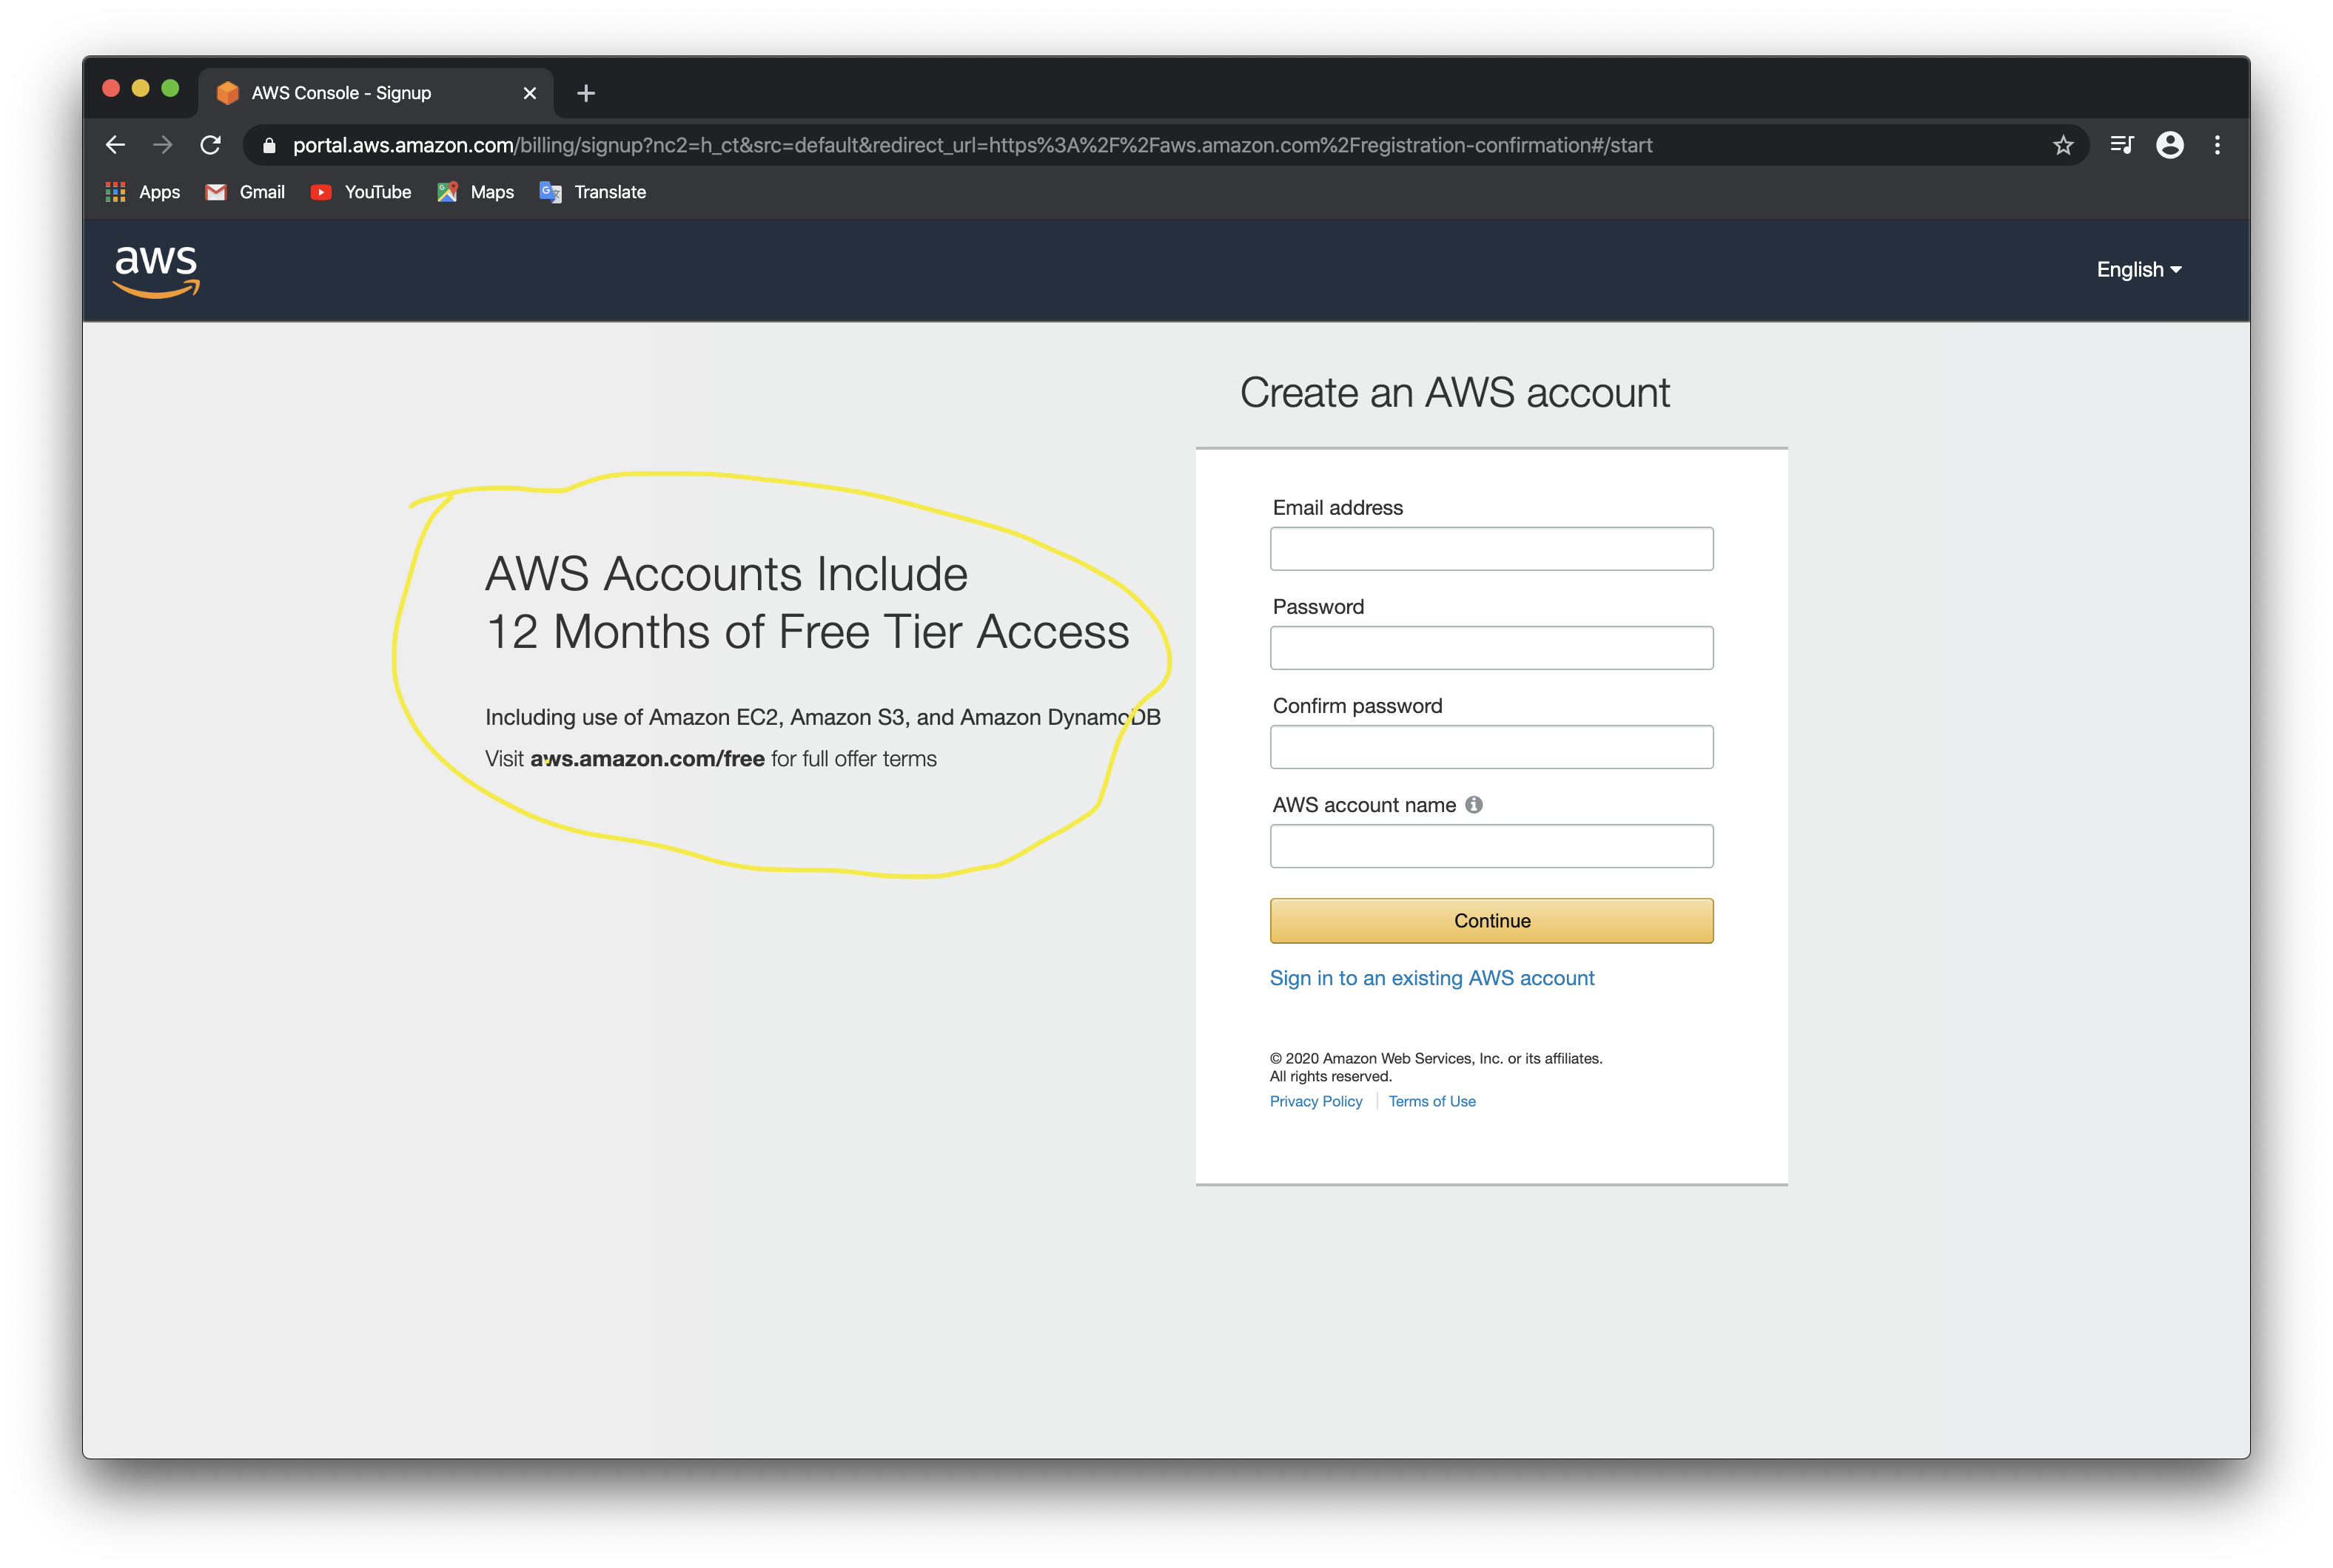The width and height of the screenshot is (2333, 1568).
Task: View site info via the lock icon
Action: 269,146
